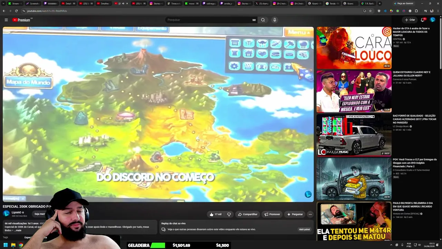442x249 pixels.
Task: Open the BYD Dolphin delivery video thumbnail
Action: 354,179
